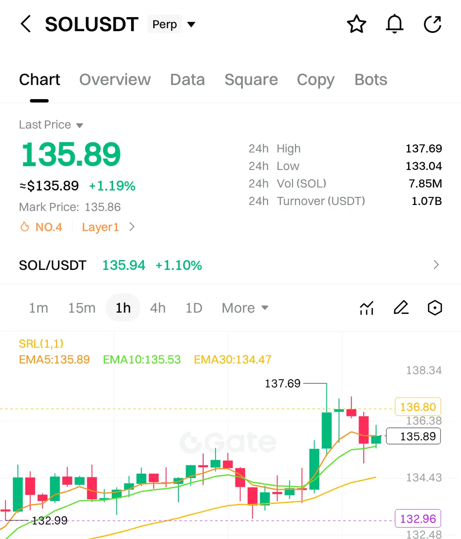The width and height of the screenshot is (461, 539).
Task: Tap the 132.99 chart low label
Action: (x=50, y=521)
